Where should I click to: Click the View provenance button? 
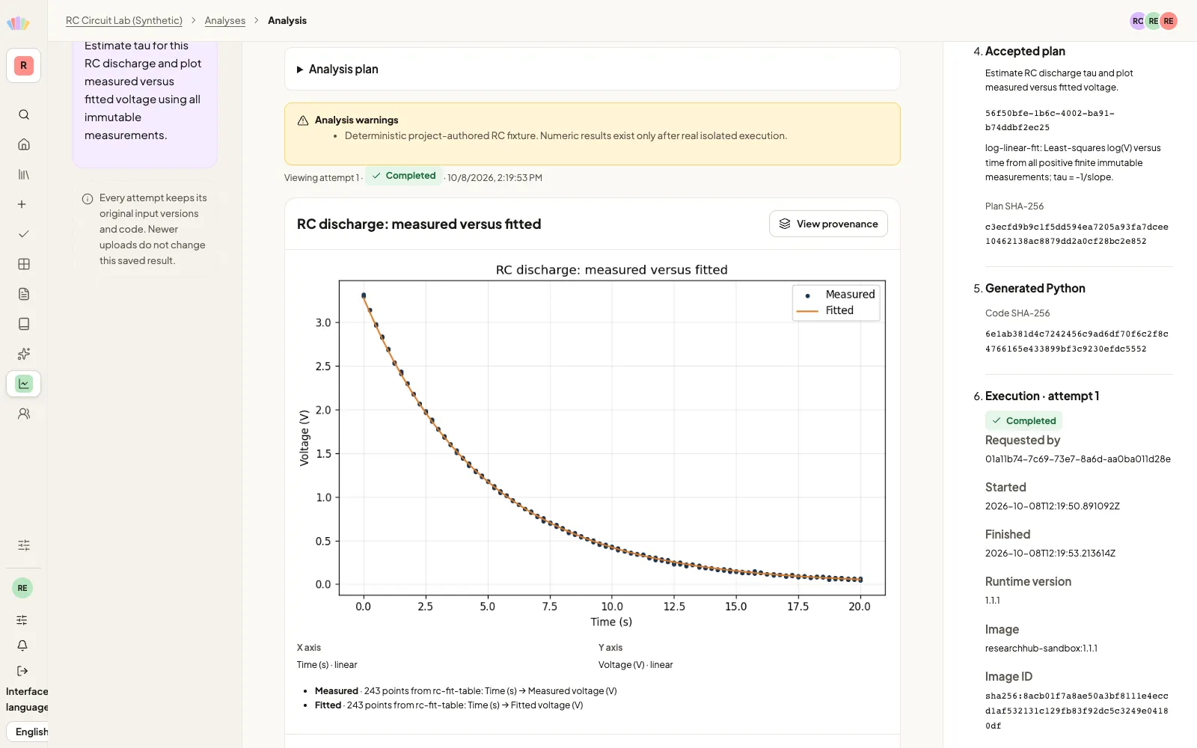pos(828,224)
